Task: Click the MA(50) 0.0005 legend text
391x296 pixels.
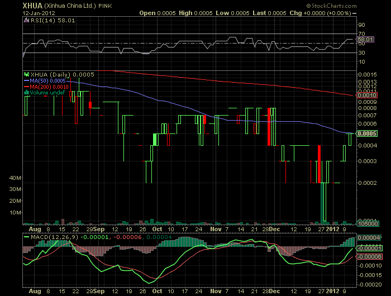Action: click(47, 81)
